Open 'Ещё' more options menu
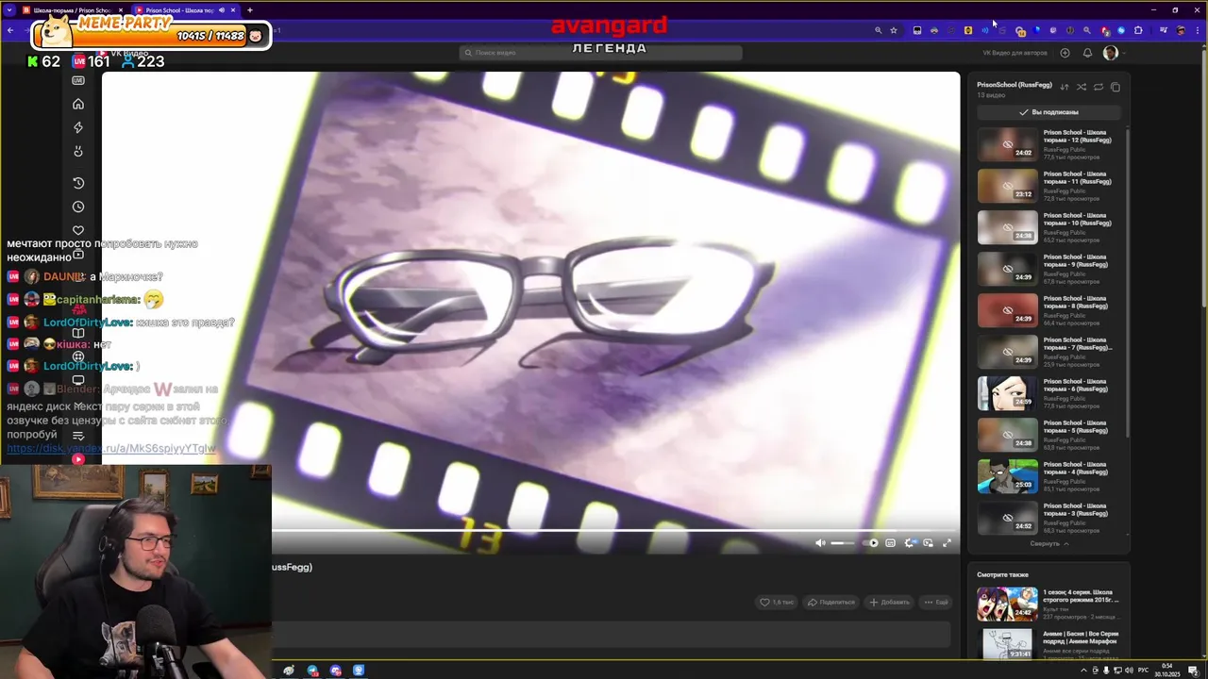Screen dimensions: 1208x679 [936, 602]
